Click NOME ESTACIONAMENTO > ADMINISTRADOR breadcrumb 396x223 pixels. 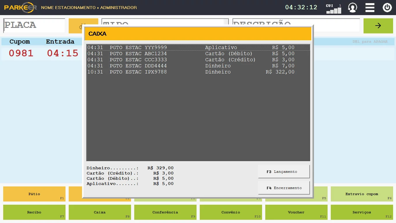click(x=89, y=8)
